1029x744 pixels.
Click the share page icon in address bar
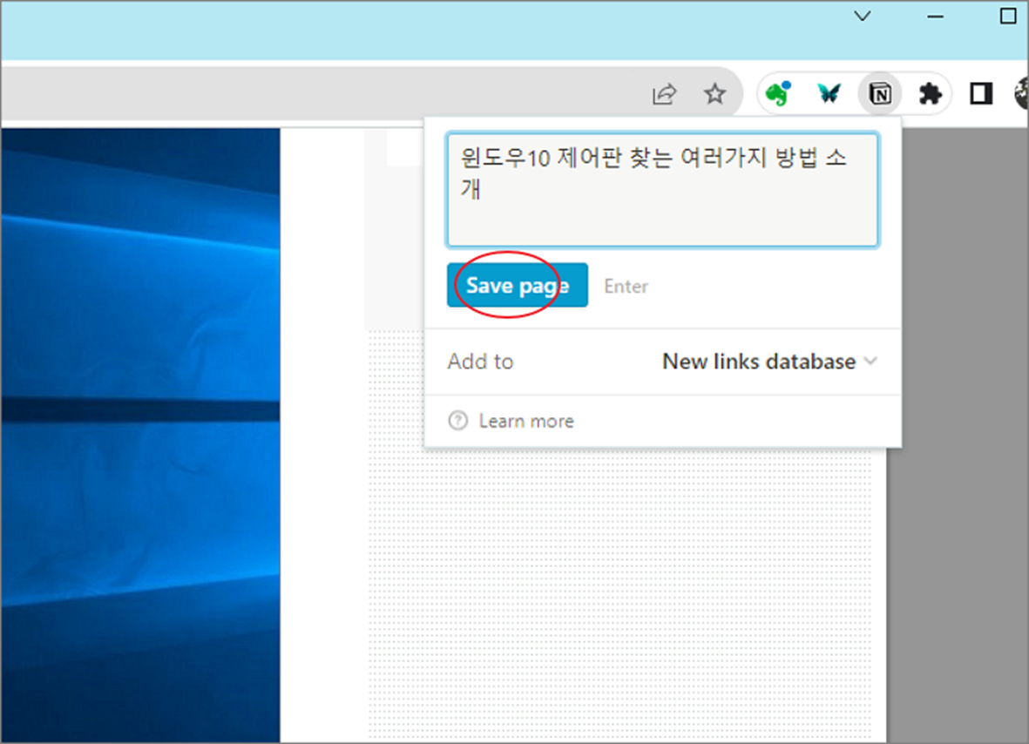point(664,94)
